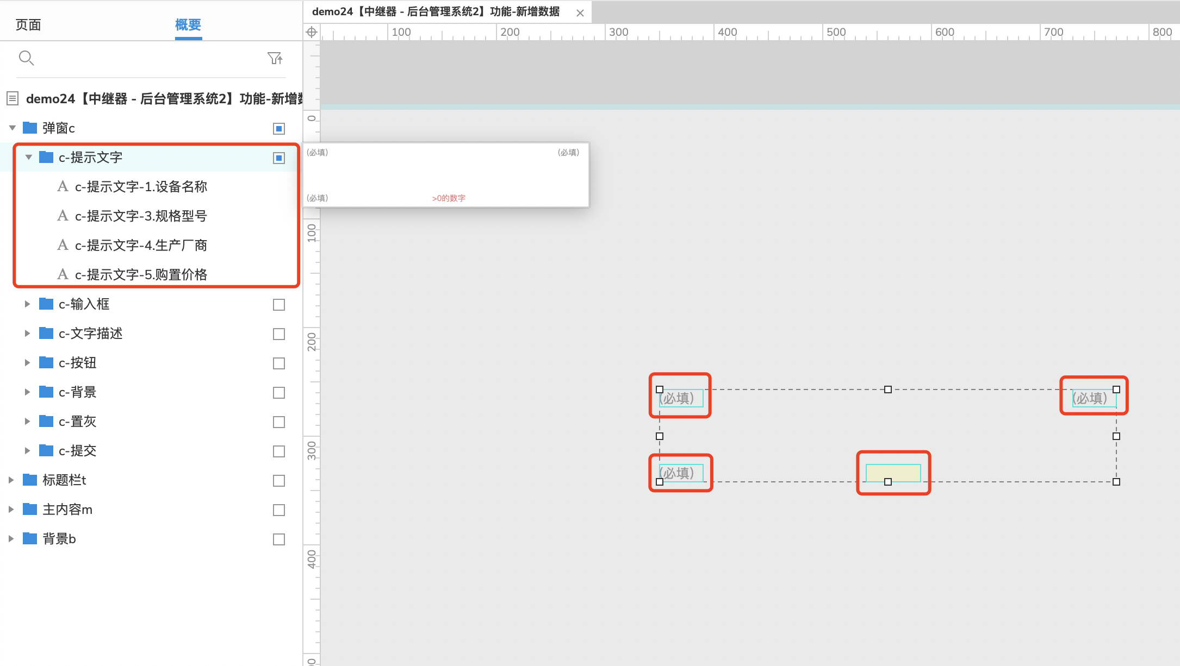Click the folder icon of c-提示文字
1180x666 pixels.
click(x=46, y=157)
